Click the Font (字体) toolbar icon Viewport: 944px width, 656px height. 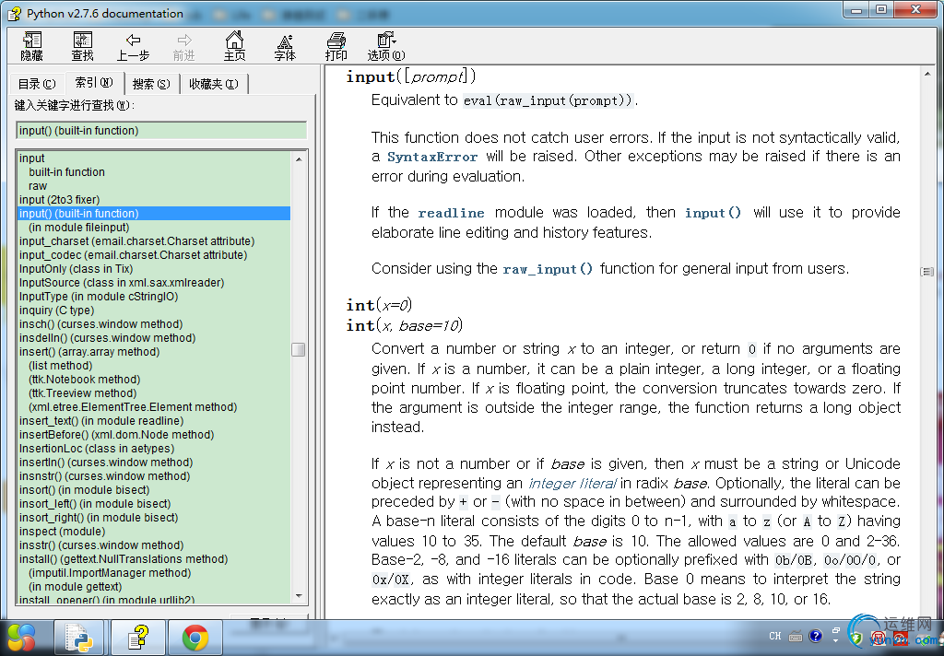point(285,46)
